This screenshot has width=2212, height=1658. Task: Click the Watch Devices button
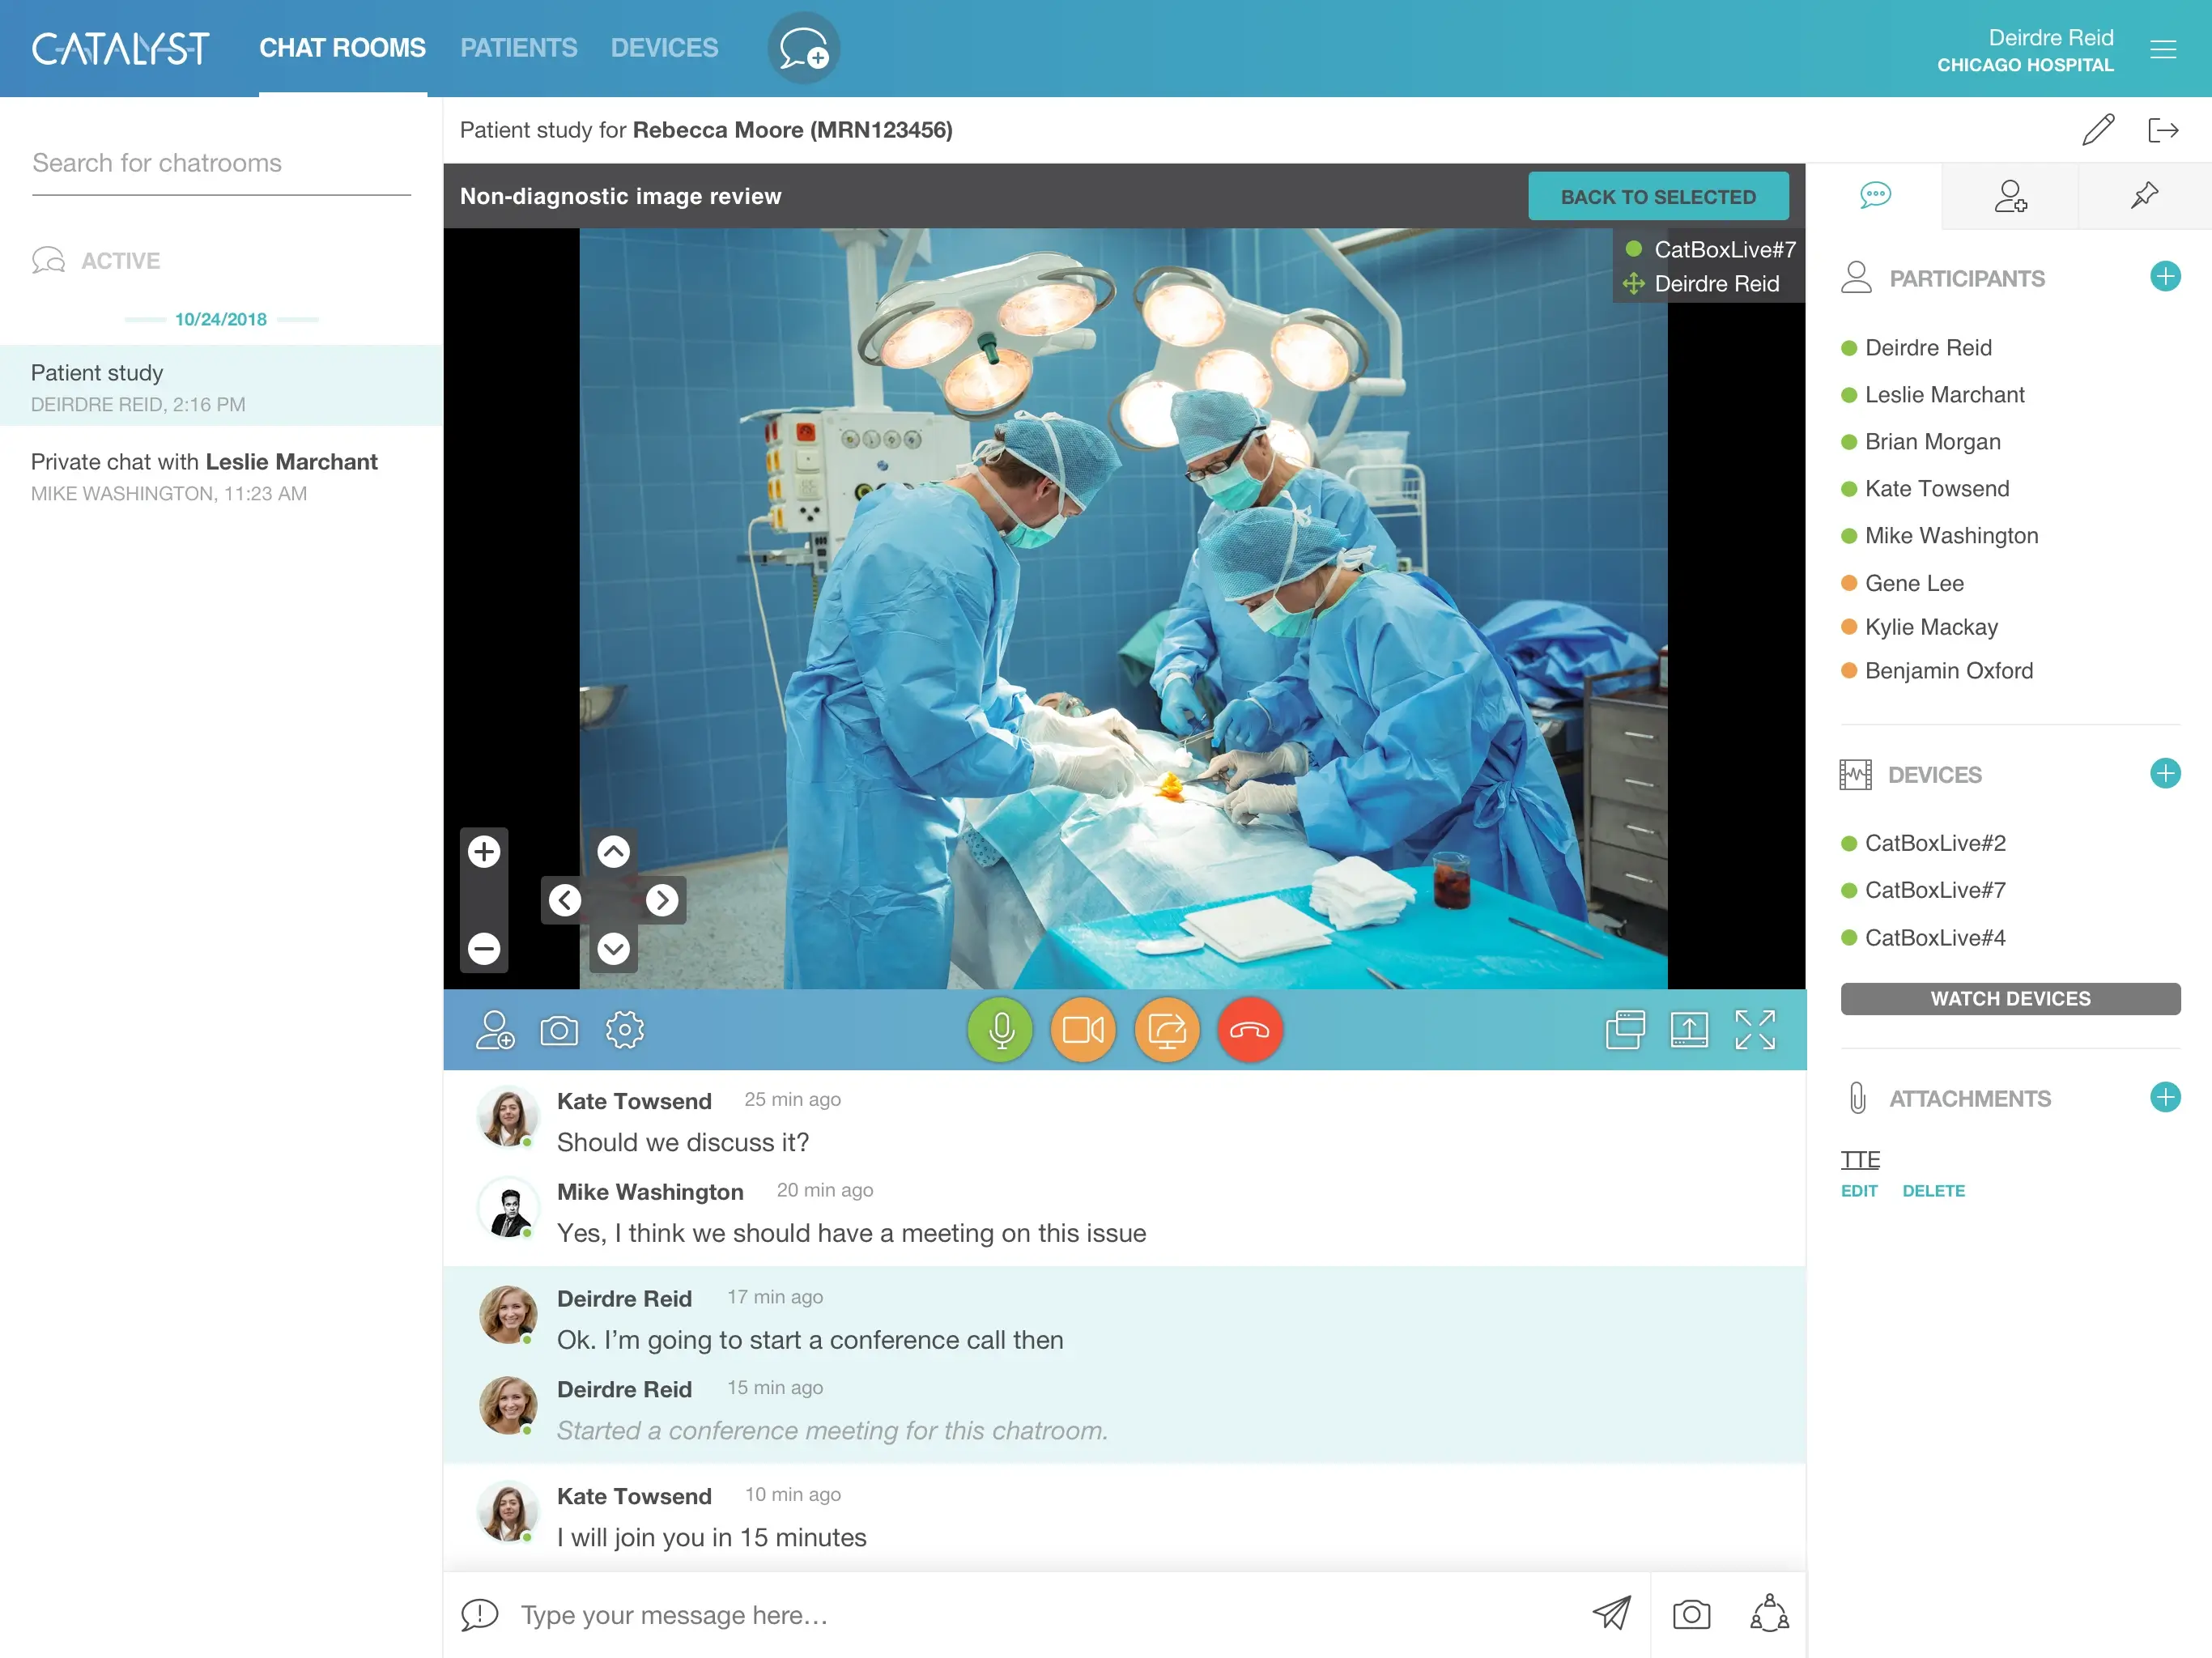[2009, 998]
